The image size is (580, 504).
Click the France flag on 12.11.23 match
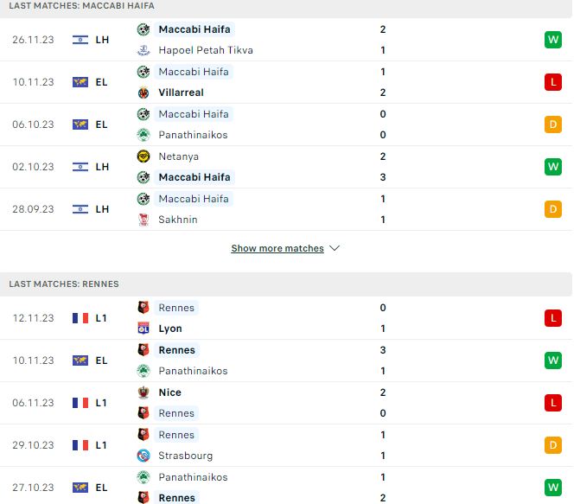pos(80,318)
